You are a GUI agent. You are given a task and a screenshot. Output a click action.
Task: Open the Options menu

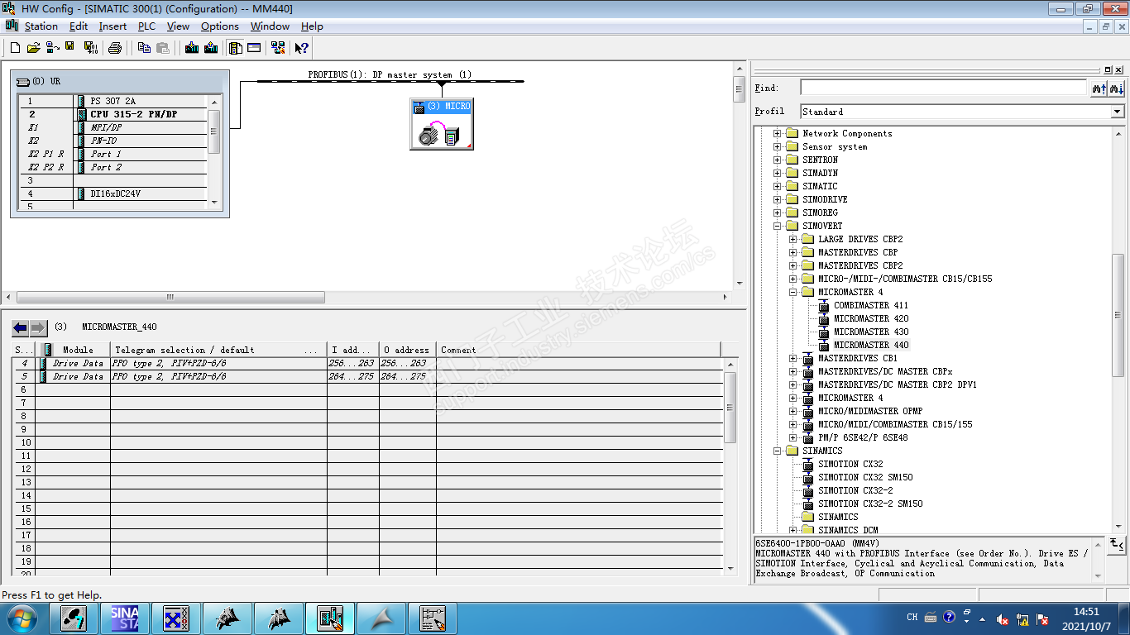[x=220, y=26]
